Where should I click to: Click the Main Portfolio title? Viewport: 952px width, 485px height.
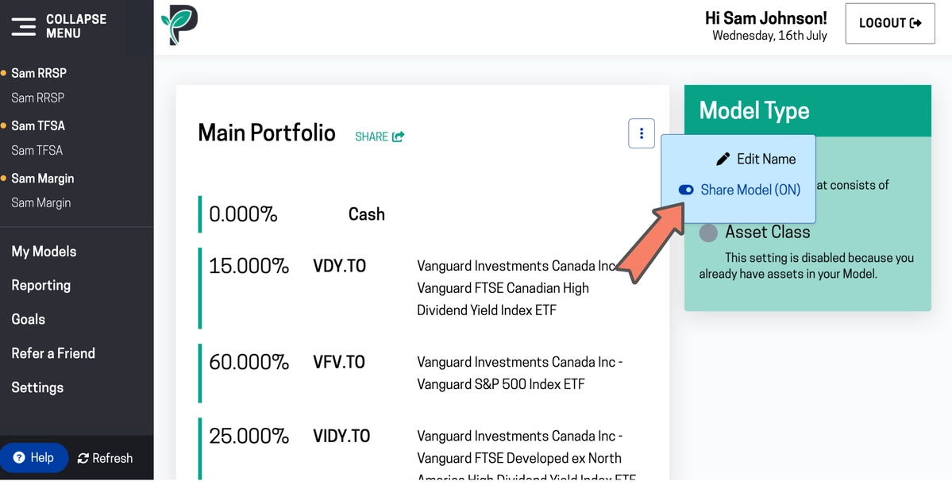coord(267,133)
